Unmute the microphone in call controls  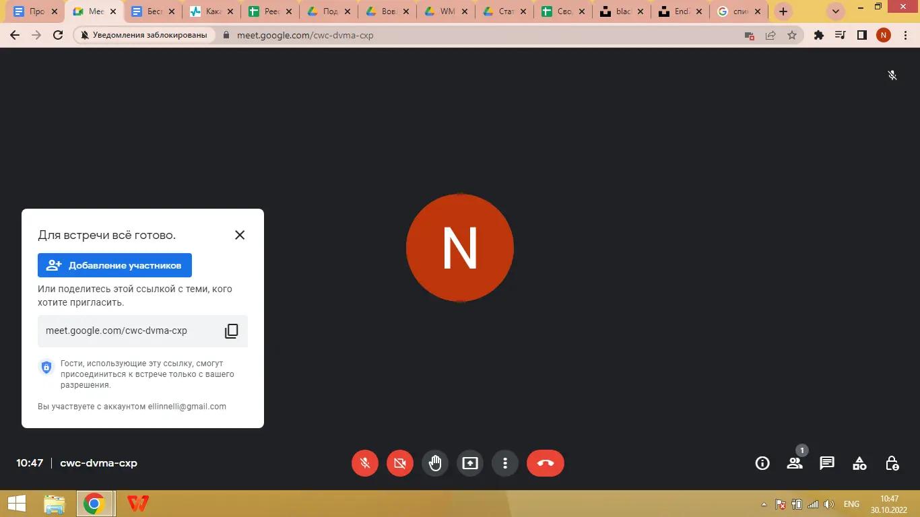coord(365,463)
